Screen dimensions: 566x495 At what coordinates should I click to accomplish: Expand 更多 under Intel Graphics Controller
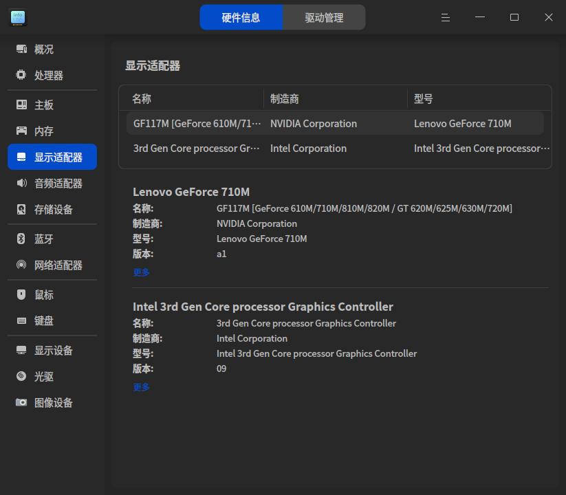[141, 387]
